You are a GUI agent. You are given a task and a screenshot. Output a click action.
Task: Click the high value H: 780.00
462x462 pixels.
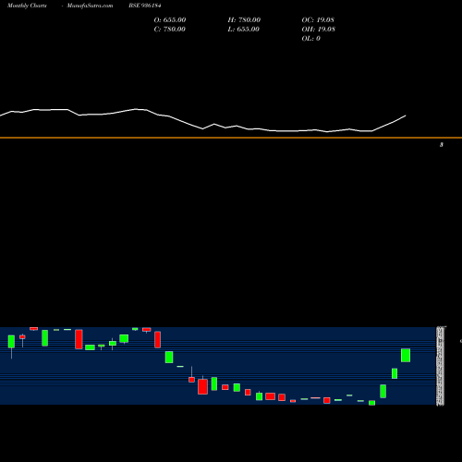244,19
